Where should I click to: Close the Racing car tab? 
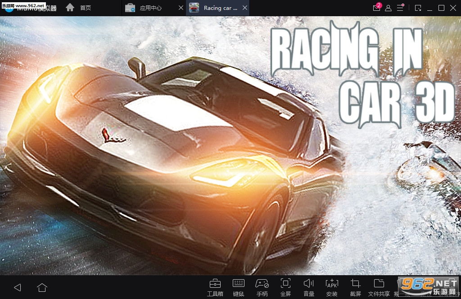tap(244, 8)
